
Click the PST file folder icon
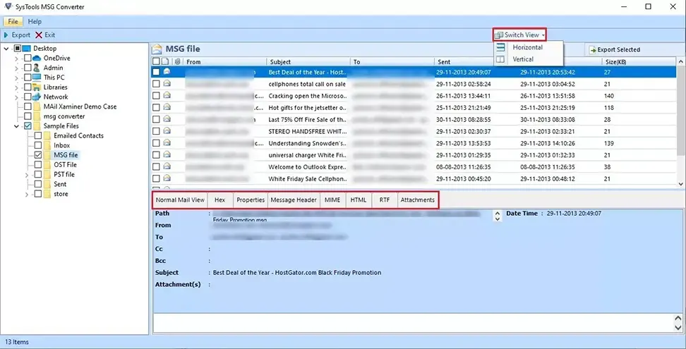click(47, 174)
